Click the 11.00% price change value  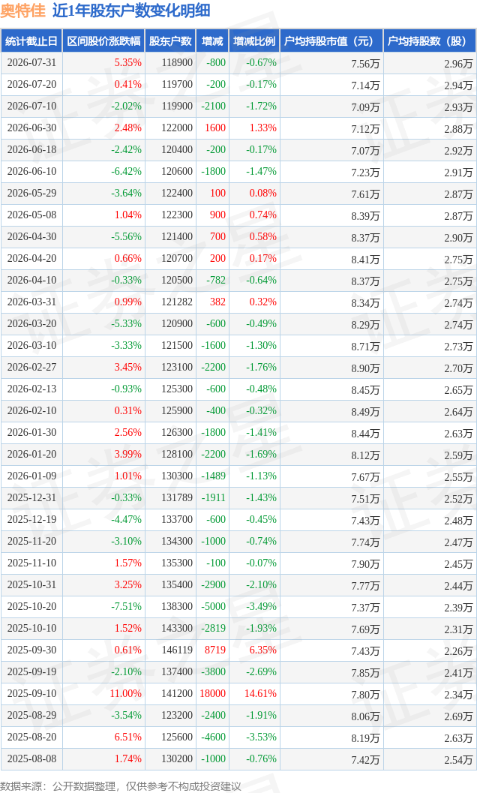point(125,693)
